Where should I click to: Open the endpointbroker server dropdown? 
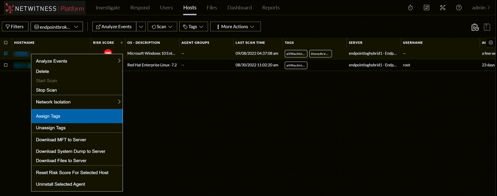point(57,27)
